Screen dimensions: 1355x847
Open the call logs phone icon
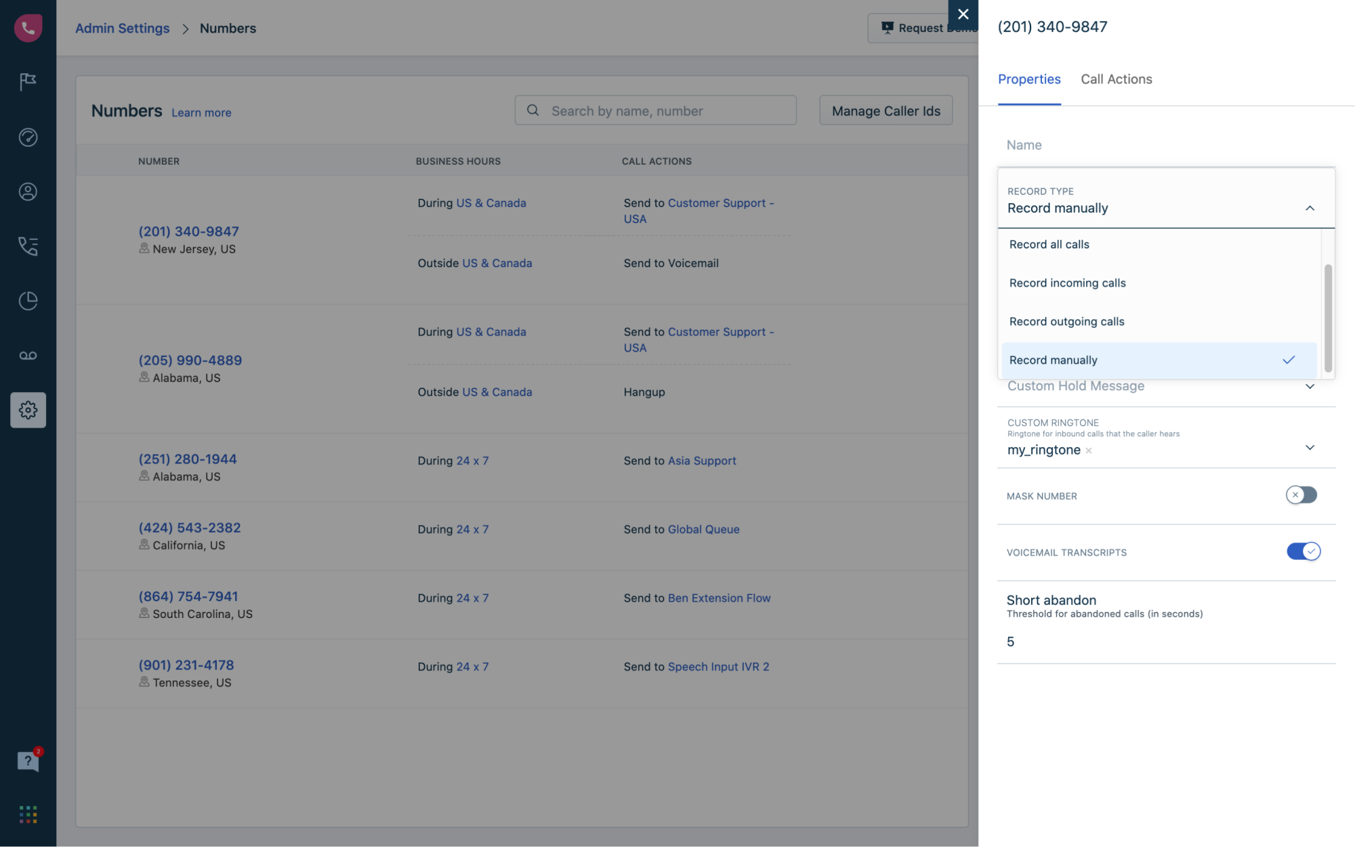[x=28, y=246]
